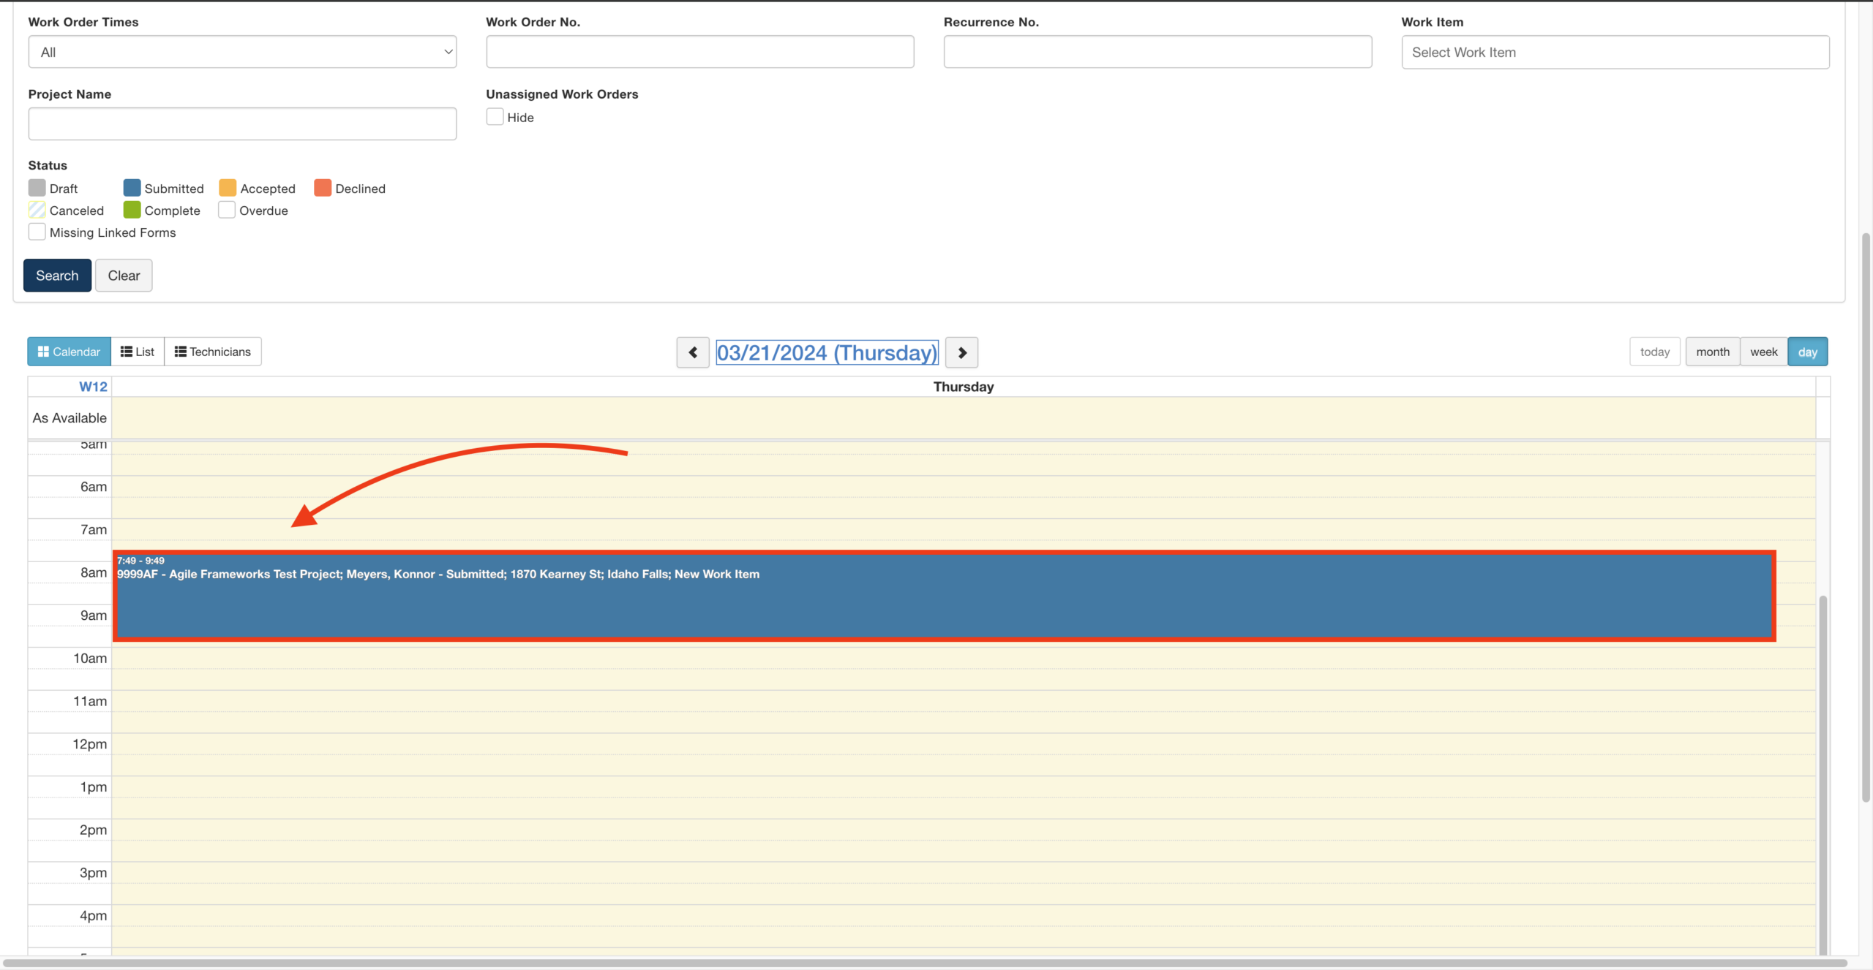Switch to Calendar grid view
This screenshot has width=1873, height=970.
(69, 352)
